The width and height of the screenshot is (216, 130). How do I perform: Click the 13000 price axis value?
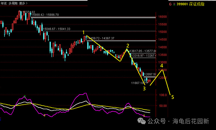pos(163,62)
